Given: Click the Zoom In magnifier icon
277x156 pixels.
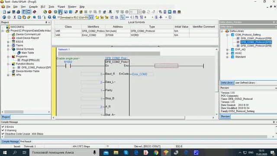Looking at the screenshot, I should [49, 17].
